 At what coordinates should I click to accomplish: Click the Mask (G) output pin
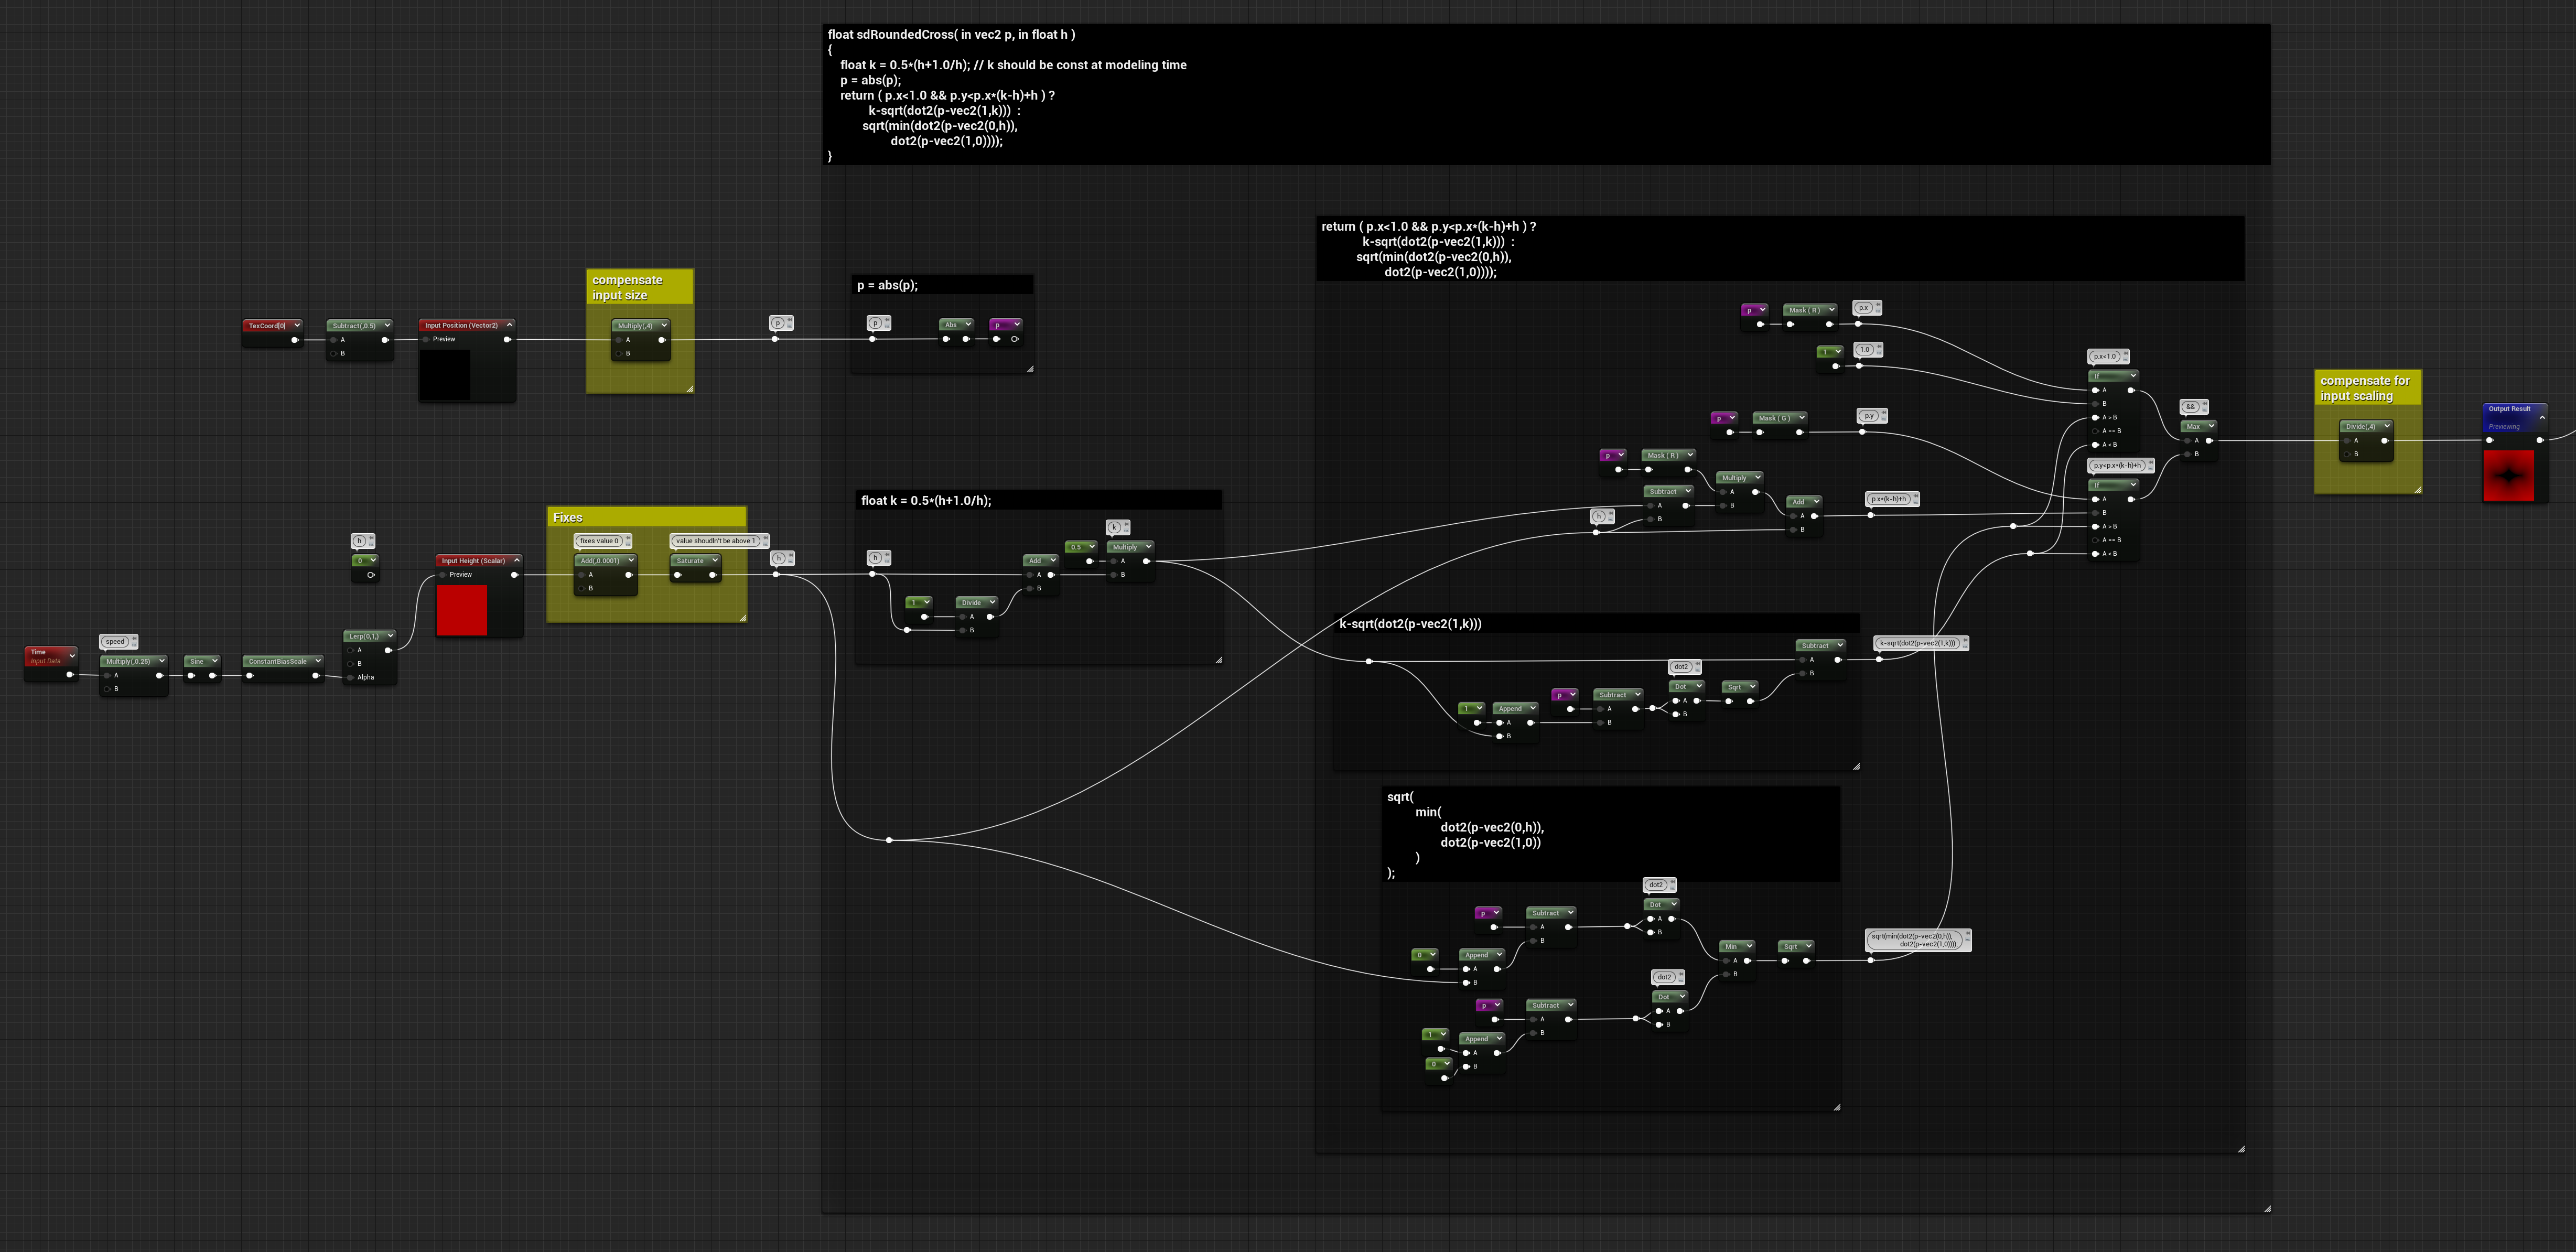(1799, 432)
